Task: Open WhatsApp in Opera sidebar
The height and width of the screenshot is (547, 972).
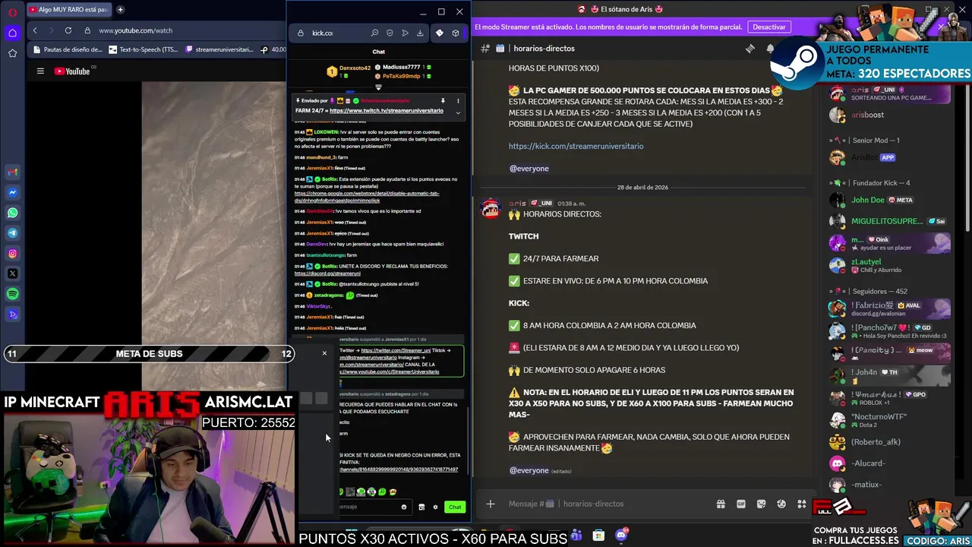Action: [13, 213]
